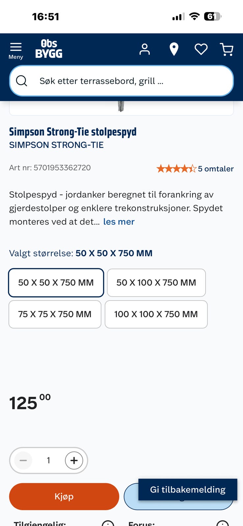The image size is (243, 526).
Task: Open the Gi tilbakemelding feedback button
Action: (x=188, y=490)
